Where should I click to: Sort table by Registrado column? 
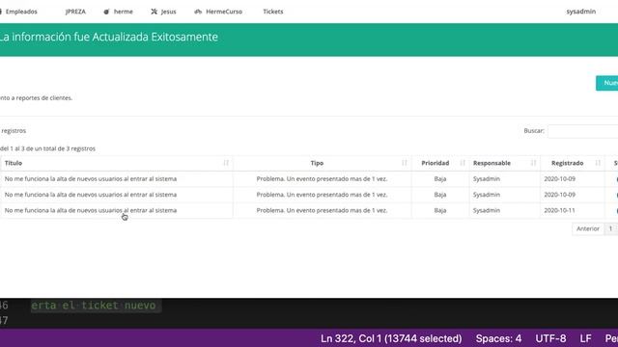(x=573, y=163)
